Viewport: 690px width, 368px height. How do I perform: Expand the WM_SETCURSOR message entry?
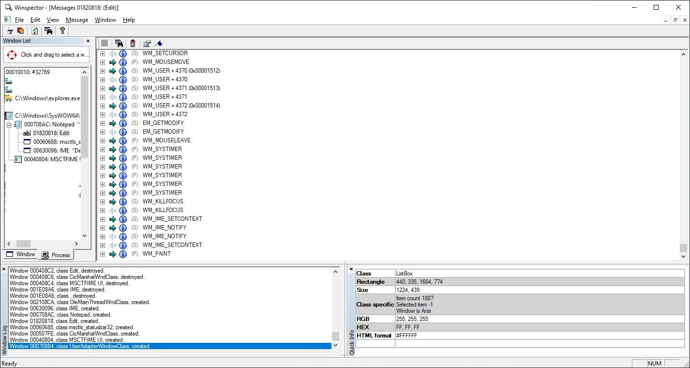(103, 53)
